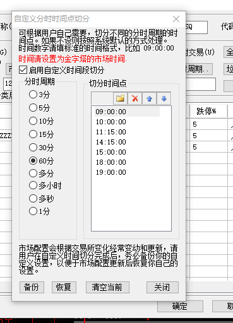Move selected time point down

point(164,98)
